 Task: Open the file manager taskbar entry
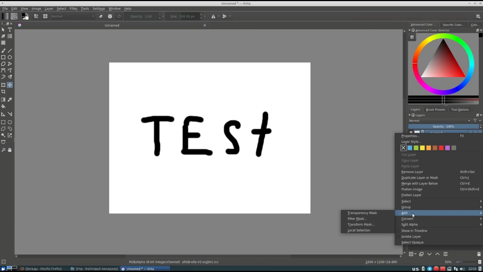tap(94, 269)
